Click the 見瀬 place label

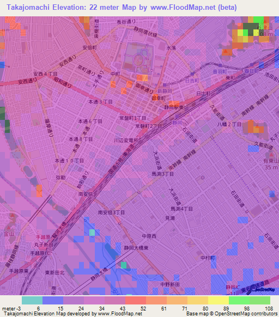tap(170, 218)
